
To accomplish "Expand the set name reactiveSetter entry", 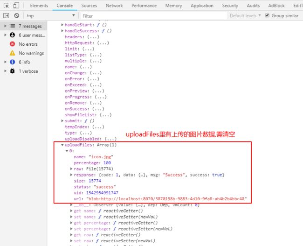I will 71,217.
